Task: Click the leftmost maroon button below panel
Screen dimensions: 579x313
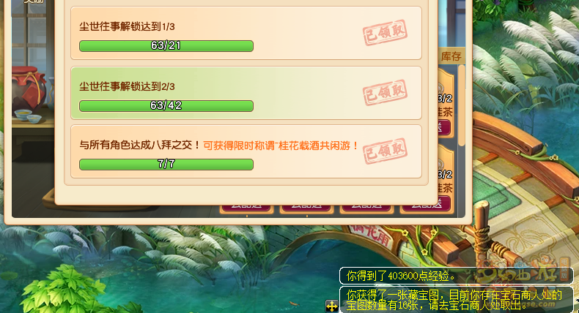Action: point(247,207)
